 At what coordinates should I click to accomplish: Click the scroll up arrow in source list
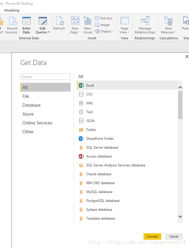coord(180,87)
